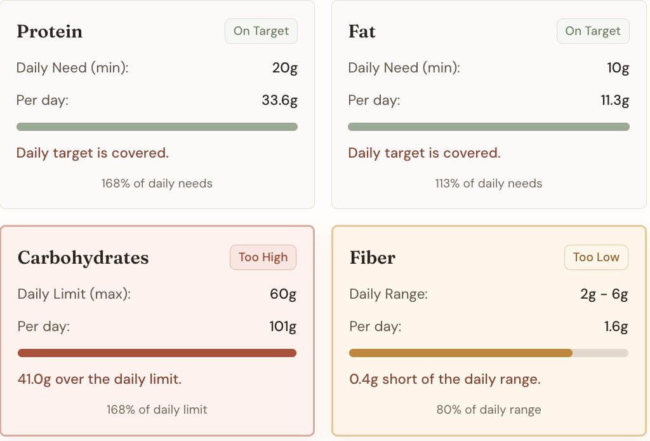Click the Protein "On Target" badge
The image size is (650, 441).
point(261,31)
